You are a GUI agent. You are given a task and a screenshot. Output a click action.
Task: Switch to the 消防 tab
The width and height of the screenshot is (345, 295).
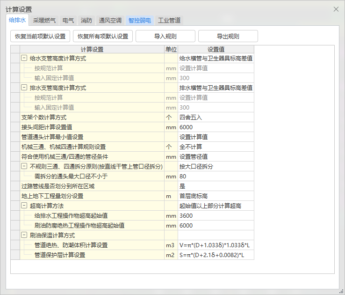pyautogui.click(x=86, y=20)
